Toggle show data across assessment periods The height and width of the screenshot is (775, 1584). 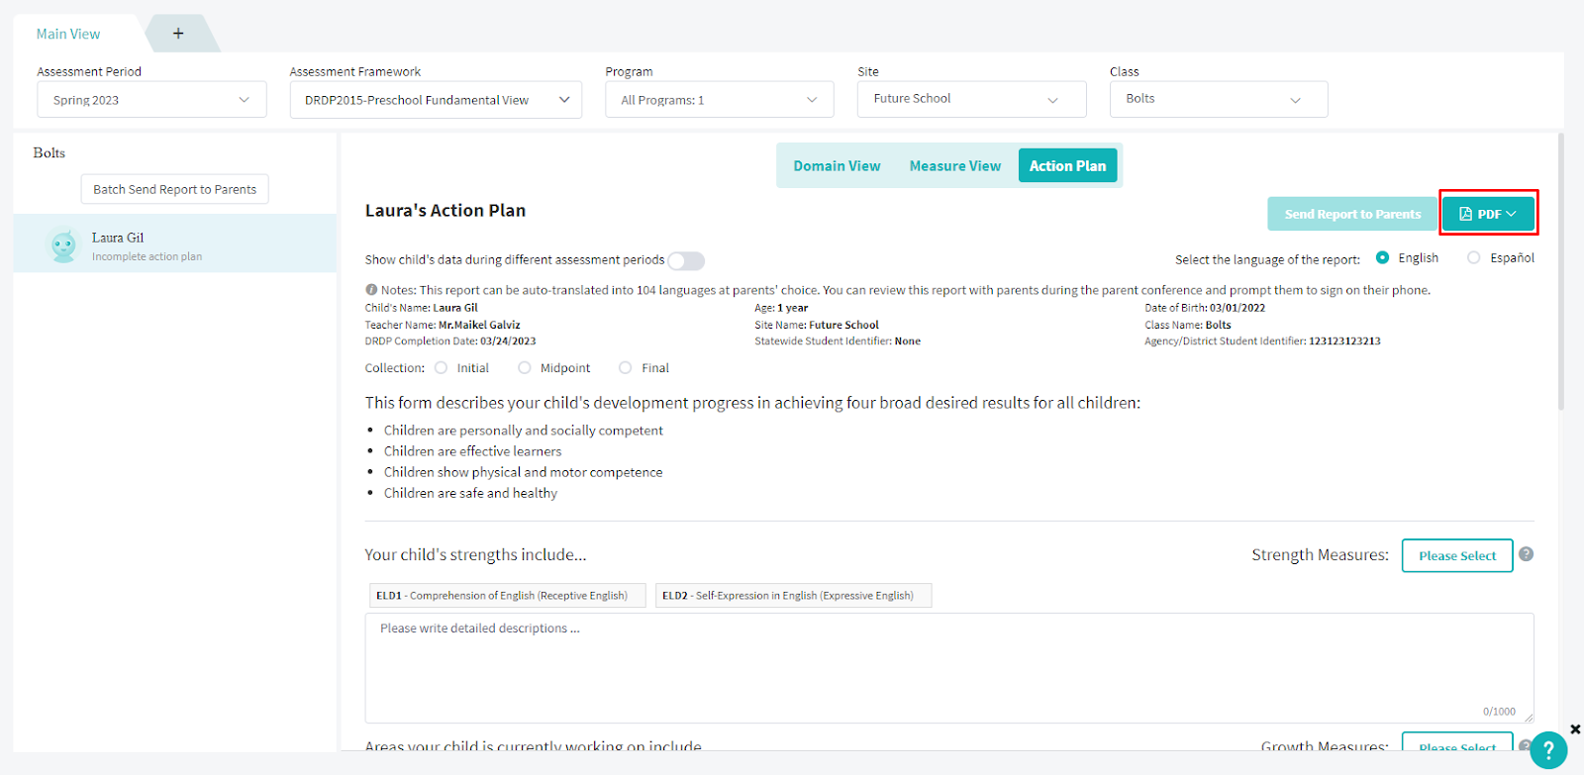tap(685, 261)
